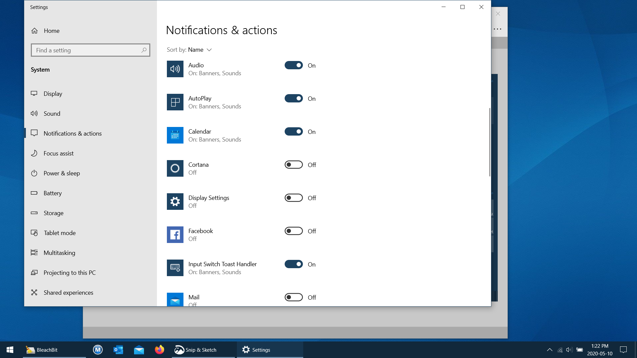Turn on Facebook notifications

click(x=294, y=231)
